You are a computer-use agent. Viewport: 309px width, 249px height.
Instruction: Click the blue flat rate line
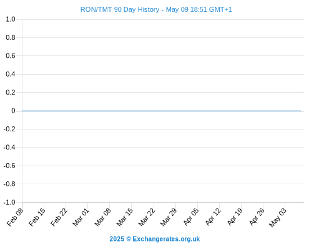(x=162, y=111)
